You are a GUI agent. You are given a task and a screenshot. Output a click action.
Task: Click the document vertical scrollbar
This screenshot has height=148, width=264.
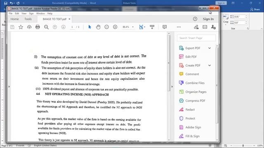coord(169,63)
